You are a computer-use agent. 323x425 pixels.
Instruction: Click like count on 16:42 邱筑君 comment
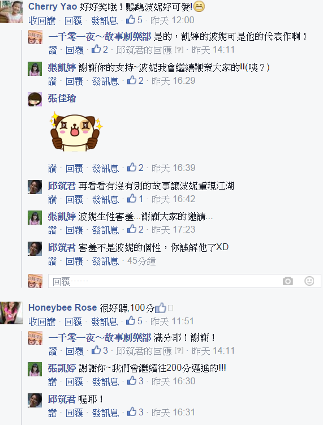point(135,199)
